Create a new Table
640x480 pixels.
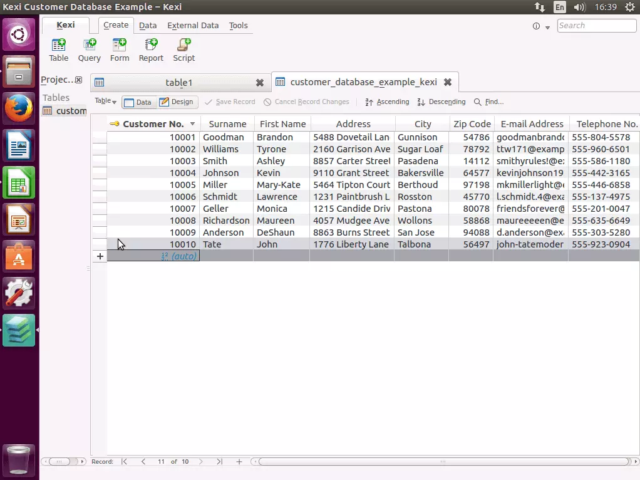(x=58, y=50)
